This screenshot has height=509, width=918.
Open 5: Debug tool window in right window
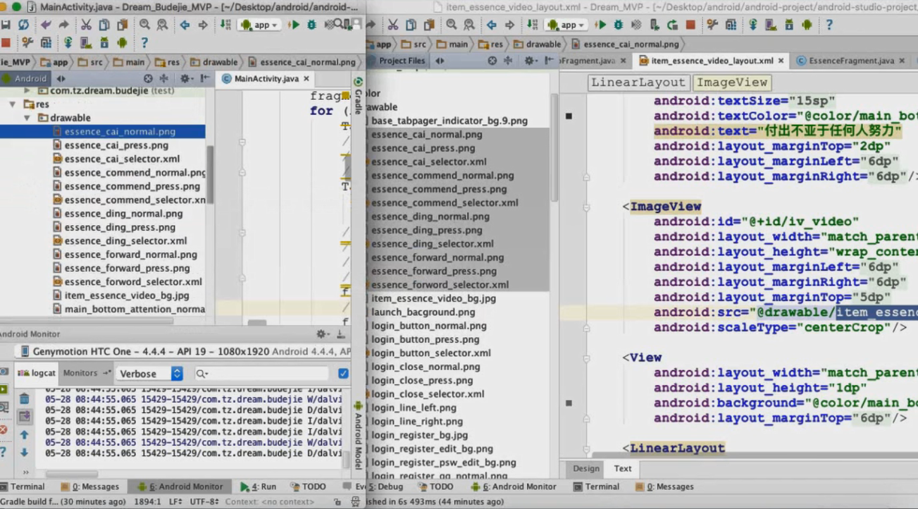pos(385,486)
